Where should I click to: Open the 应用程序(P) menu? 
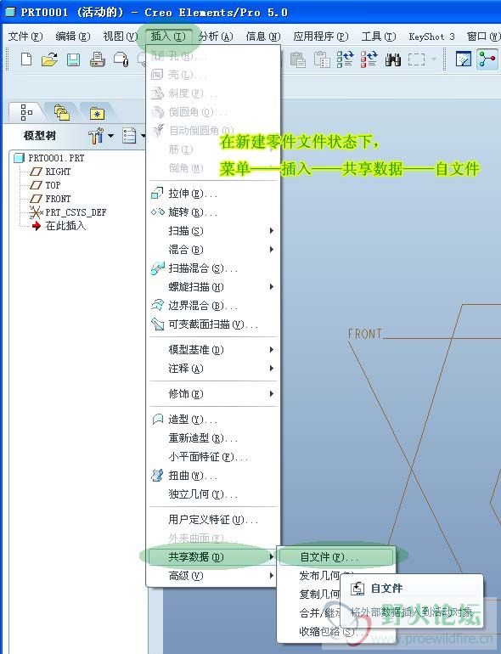click(x=321, y=37)
